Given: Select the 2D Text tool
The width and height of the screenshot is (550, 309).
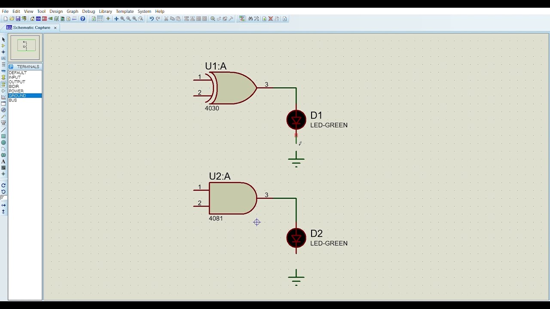Looking at the screenshot, I should point(3,161).
